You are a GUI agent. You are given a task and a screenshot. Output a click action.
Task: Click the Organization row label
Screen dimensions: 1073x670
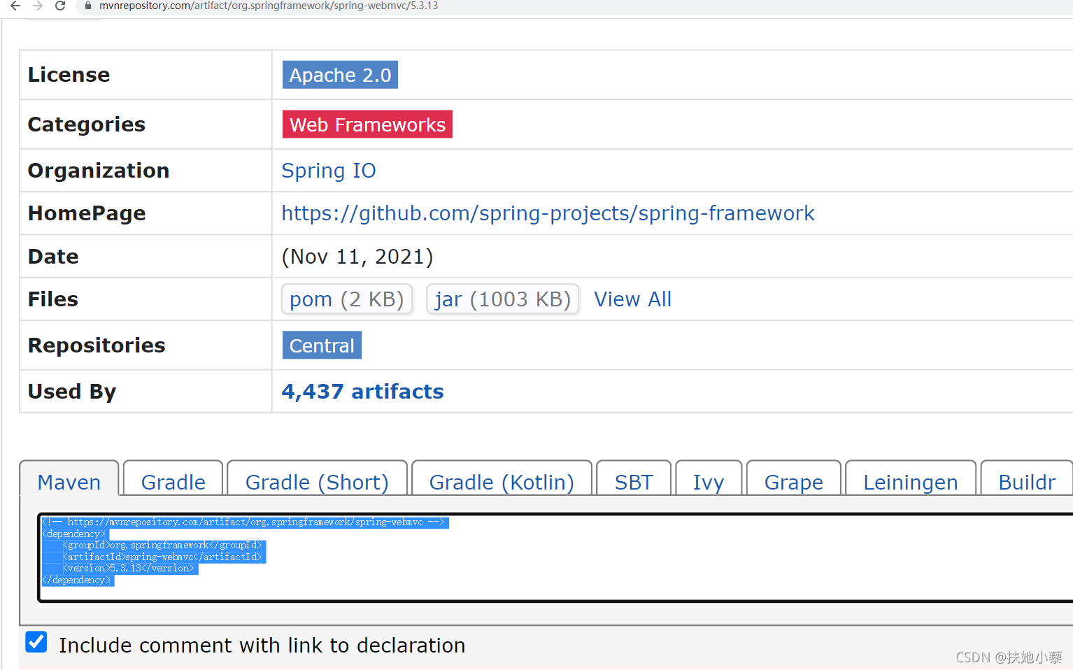click(99, 171)
